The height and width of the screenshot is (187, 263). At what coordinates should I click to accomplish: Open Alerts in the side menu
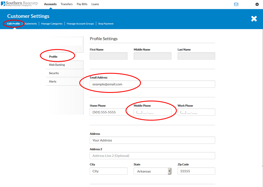pyautogui.click(x=65, y=82)
